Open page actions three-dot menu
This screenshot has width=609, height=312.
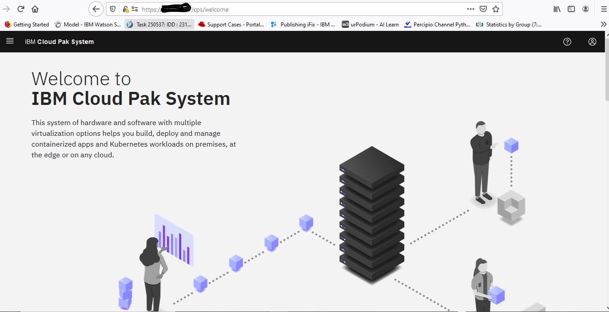[x=470, y=9]
